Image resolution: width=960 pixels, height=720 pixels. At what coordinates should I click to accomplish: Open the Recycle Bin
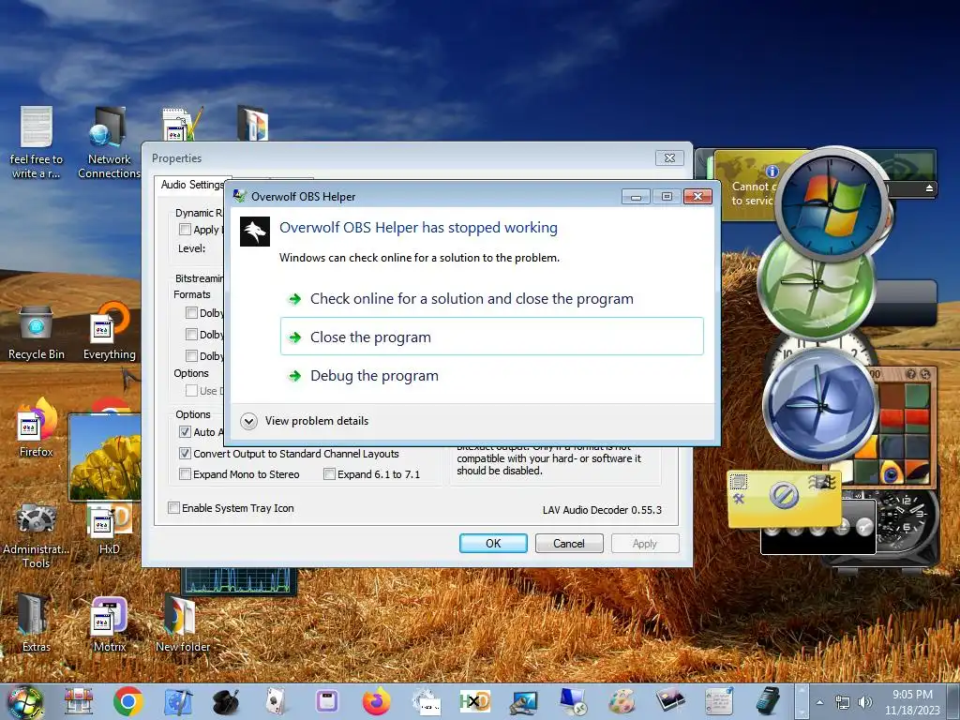click(37, 332)
